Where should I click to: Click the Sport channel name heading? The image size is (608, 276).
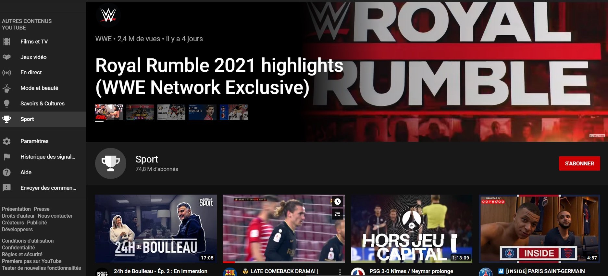(147, 159)
